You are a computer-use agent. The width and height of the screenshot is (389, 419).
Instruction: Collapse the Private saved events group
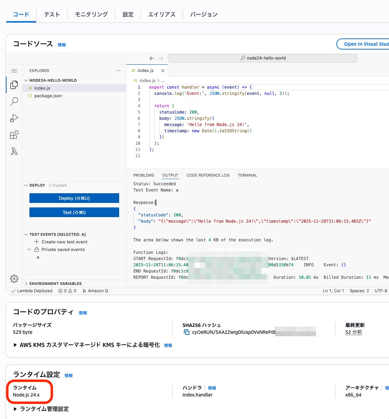click(x=29, y=249)
